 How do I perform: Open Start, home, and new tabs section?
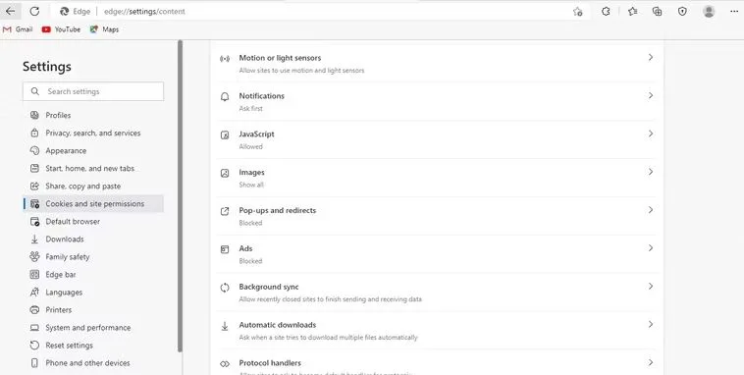tap(93, 168)
